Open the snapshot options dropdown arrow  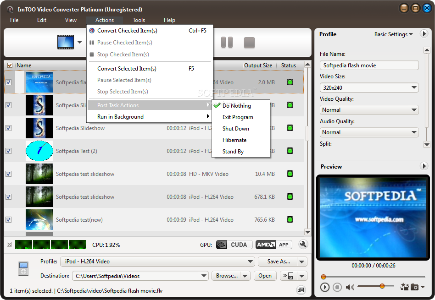point(423,287)
